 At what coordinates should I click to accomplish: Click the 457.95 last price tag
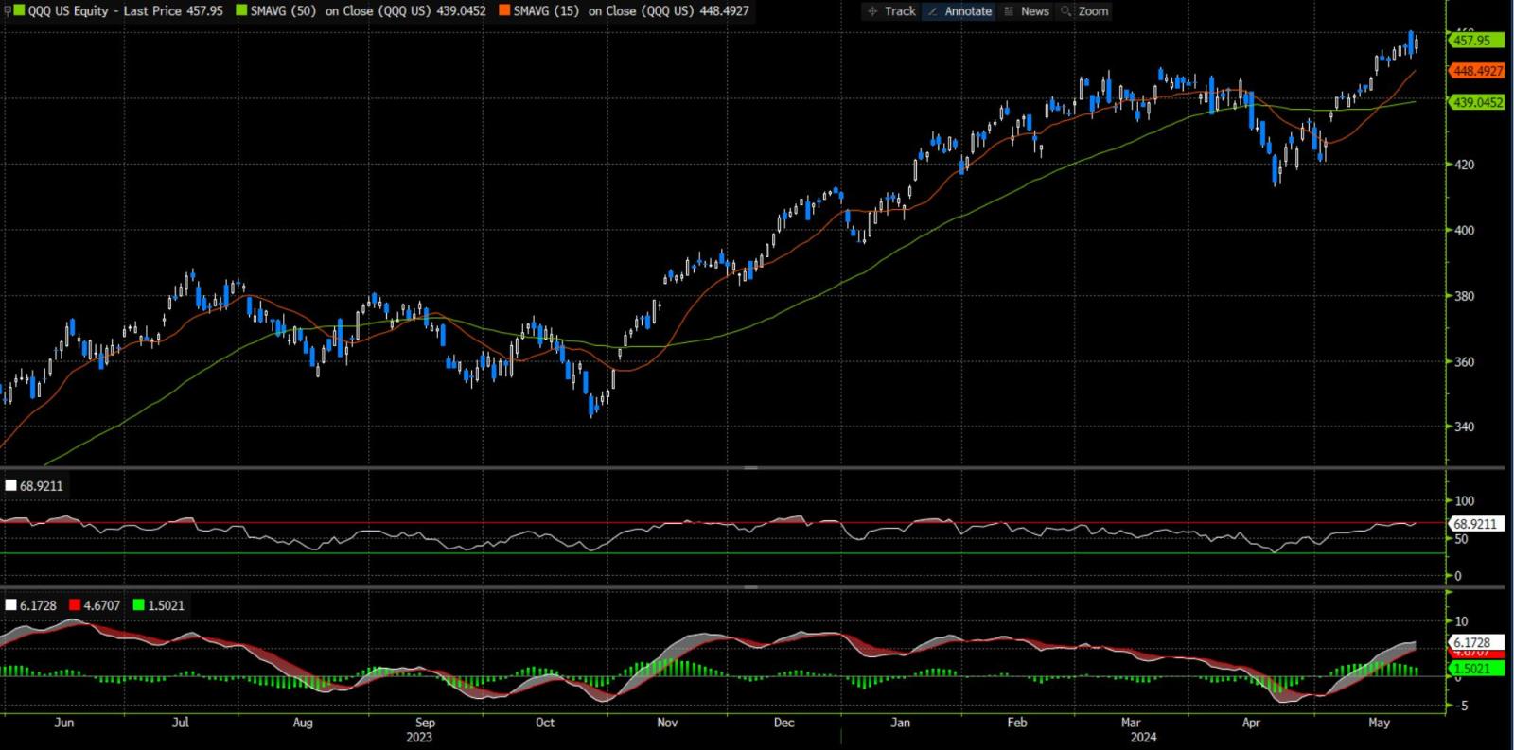coord(1476,40)
